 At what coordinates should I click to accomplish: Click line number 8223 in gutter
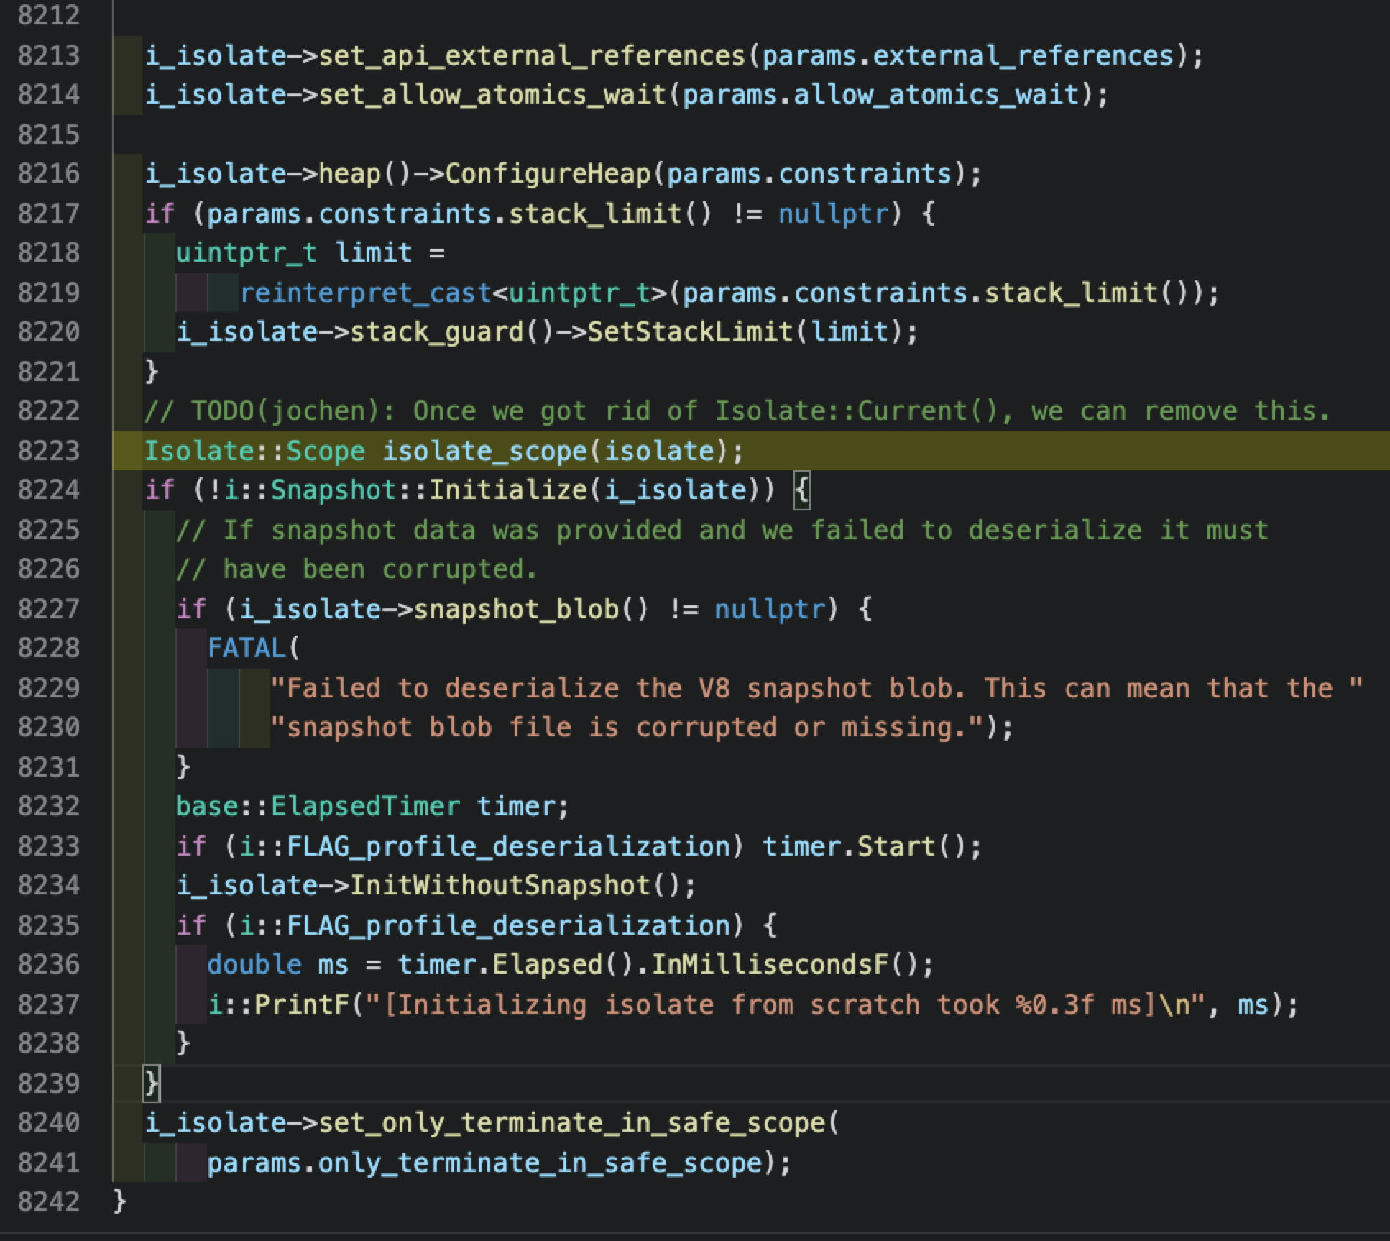pos(48,451)
